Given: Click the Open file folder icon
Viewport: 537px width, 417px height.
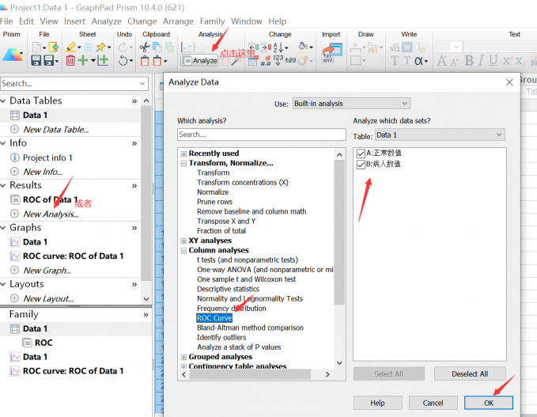Looking at the screenshot, I should 54,47.
